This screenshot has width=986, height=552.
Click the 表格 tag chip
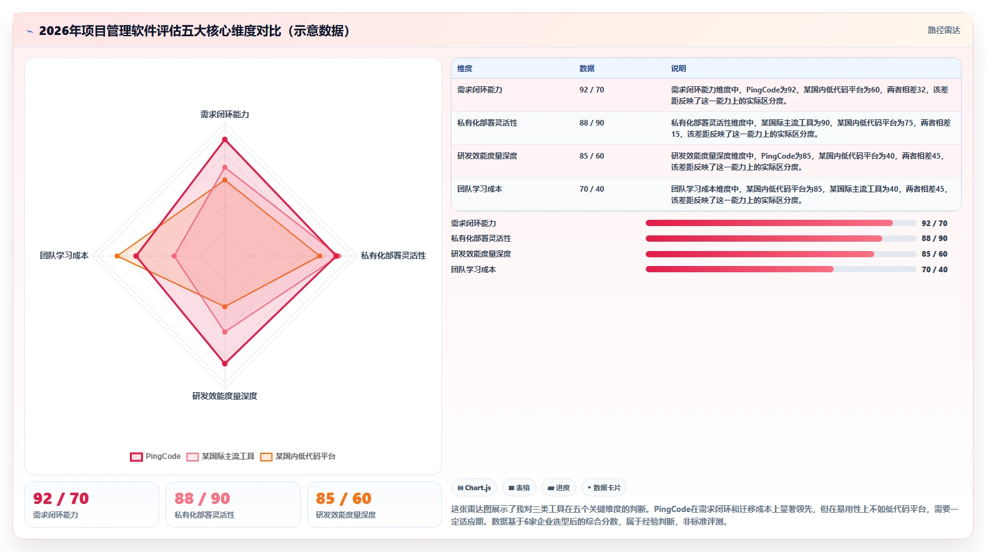click(519, 488)
